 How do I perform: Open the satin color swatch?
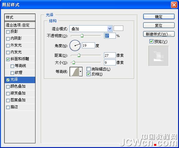pyautogui.click(x=118, y=28)
